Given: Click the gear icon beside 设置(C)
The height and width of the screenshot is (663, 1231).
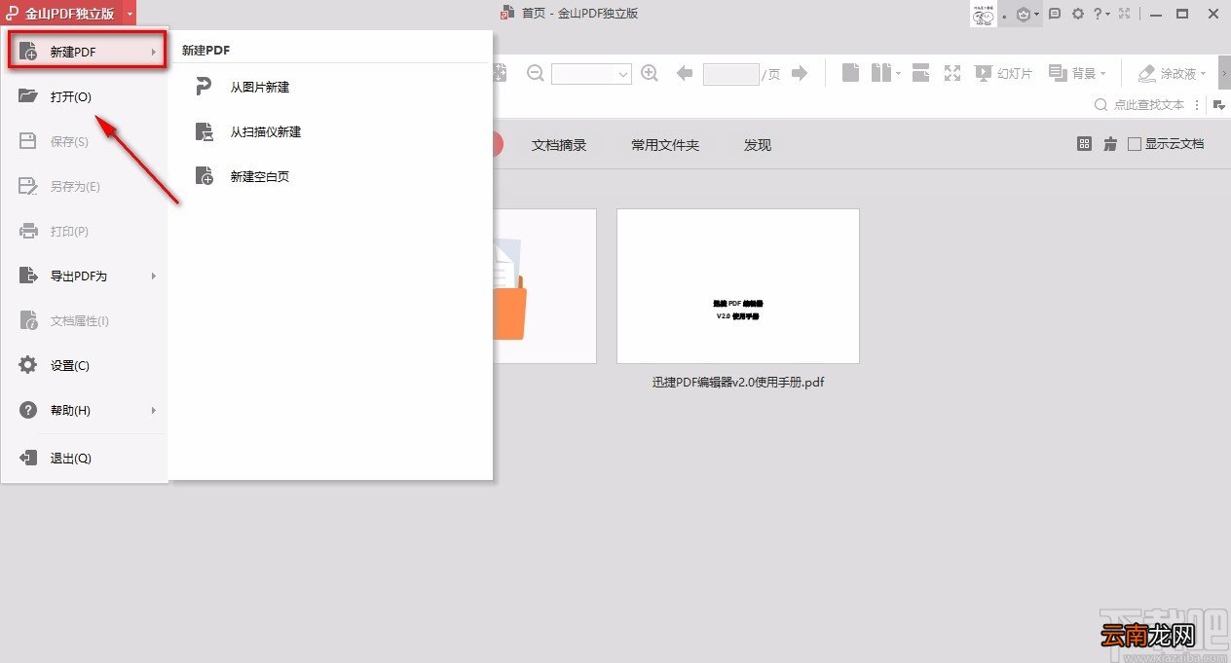Looking at the screenshot, I should tap(28, 366).
